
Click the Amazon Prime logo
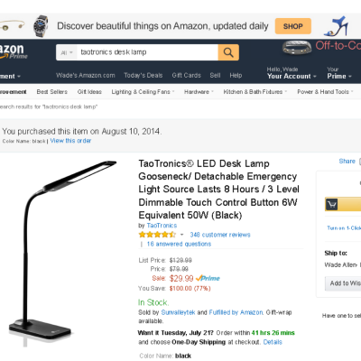[x=14, y=51]
